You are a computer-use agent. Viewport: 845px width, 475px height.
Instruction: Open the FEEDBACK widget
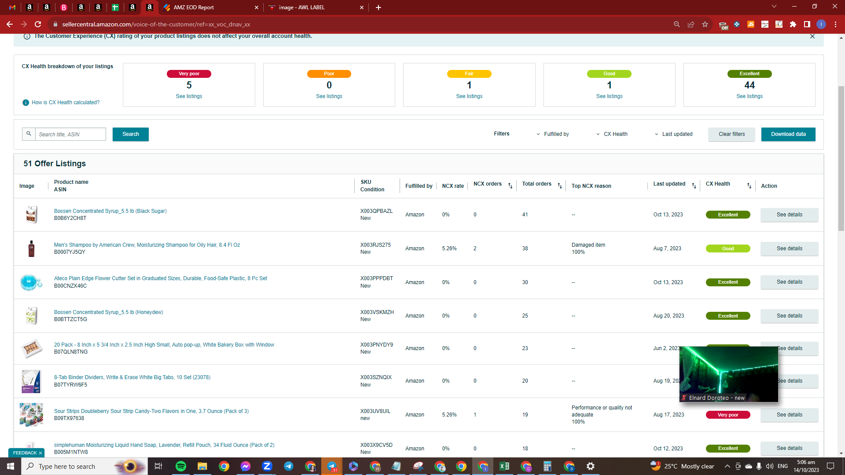pos(25,453)
